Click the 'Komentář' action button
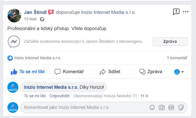196x118 pixels. tap(69, 72)
